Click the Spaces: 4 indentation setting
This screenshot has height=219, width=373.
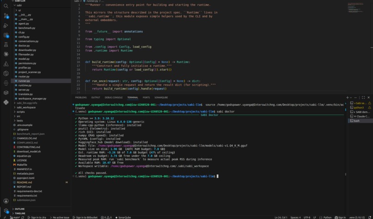295,217
